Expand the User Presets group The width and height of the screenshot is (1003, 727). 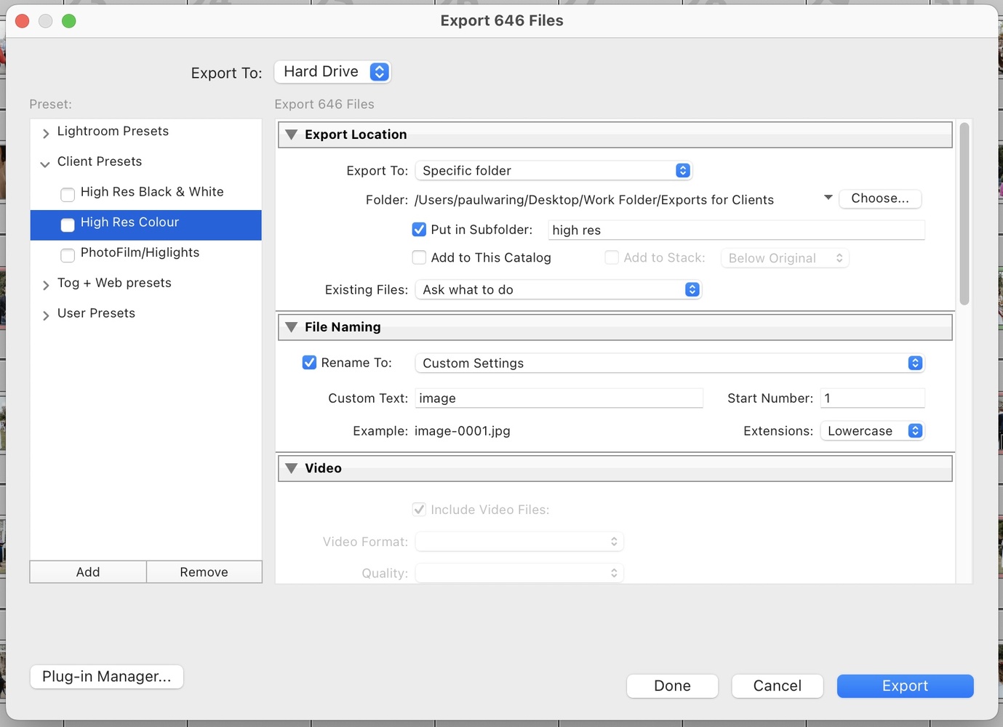click(x=46, y=315)
